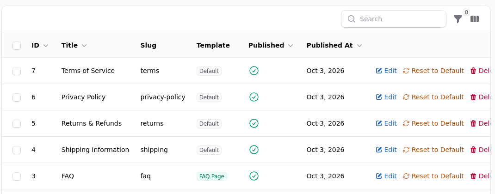
Task: Check the Terms of Service row checkbox
Action: tap(17, 71)
